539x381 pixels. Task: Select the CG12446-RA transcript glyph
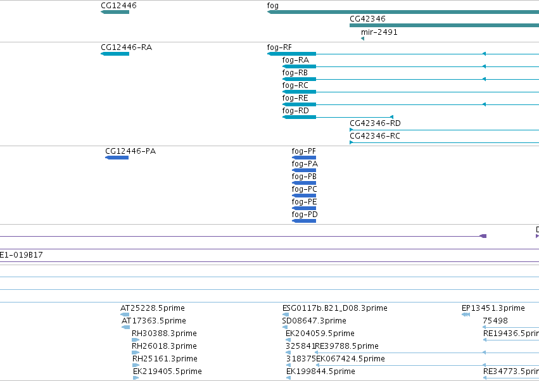click(115, 54)
